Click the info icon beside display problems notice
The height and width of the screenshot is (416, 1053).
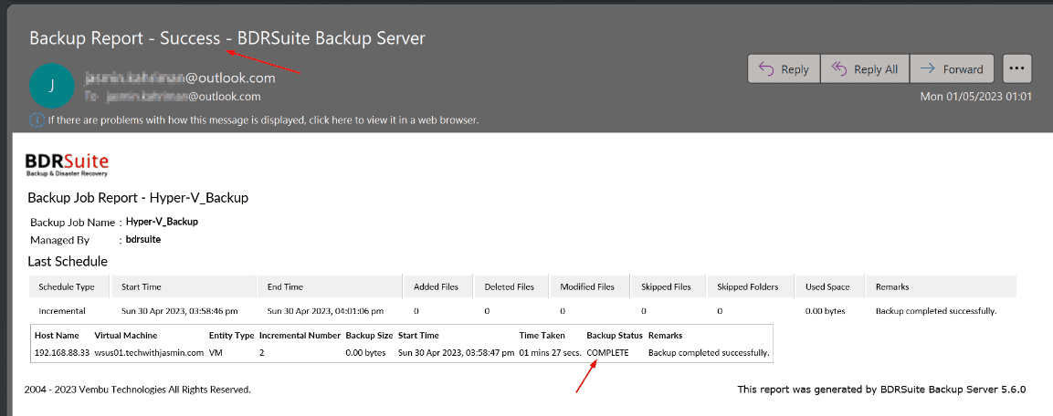[37, 120]
